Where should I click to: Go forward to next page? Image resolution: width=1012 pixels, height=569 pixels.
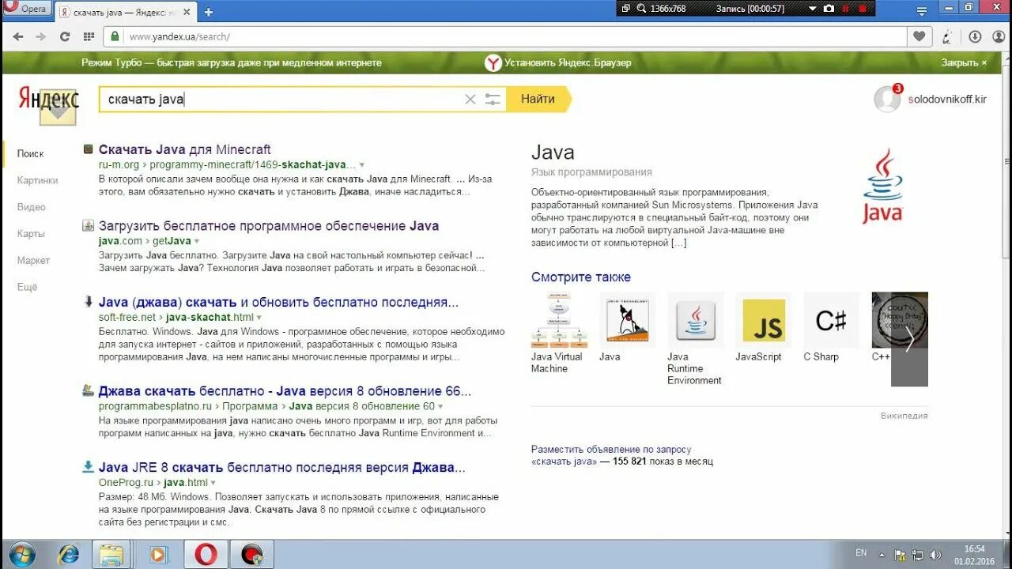click(x=41, y=36)
